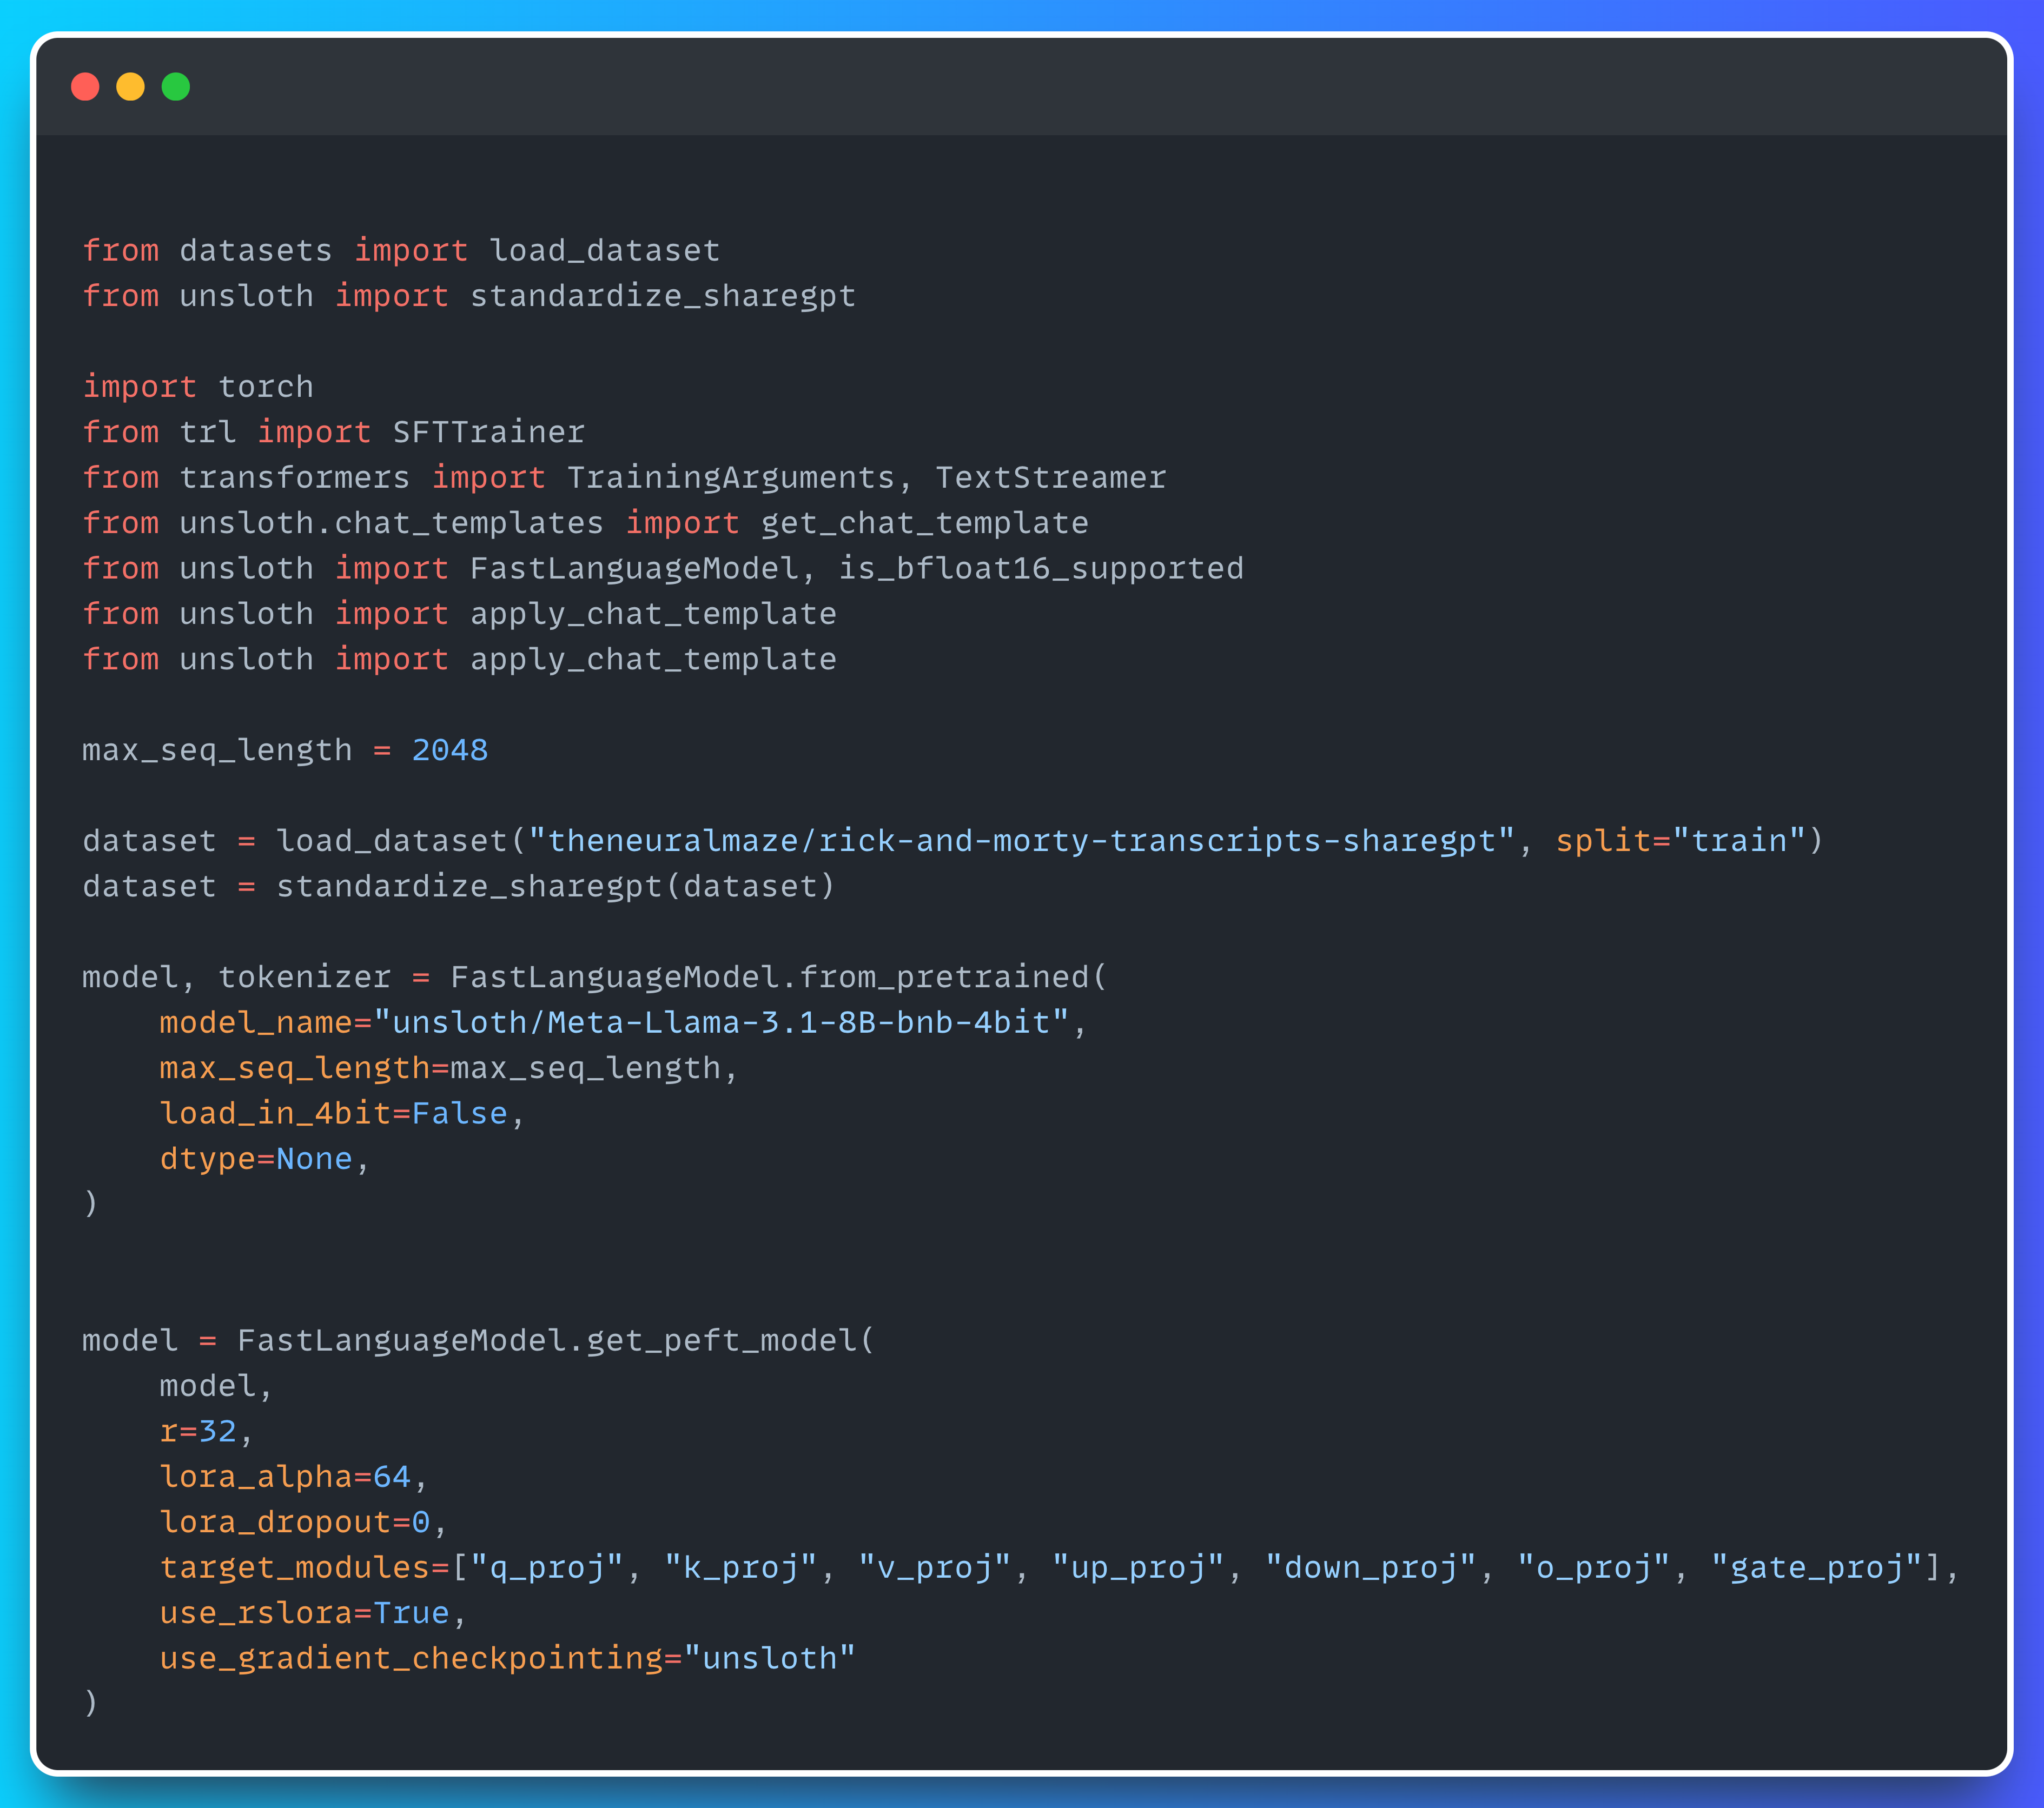Click the "use_rslora=True" argument

pos(305,1613)
